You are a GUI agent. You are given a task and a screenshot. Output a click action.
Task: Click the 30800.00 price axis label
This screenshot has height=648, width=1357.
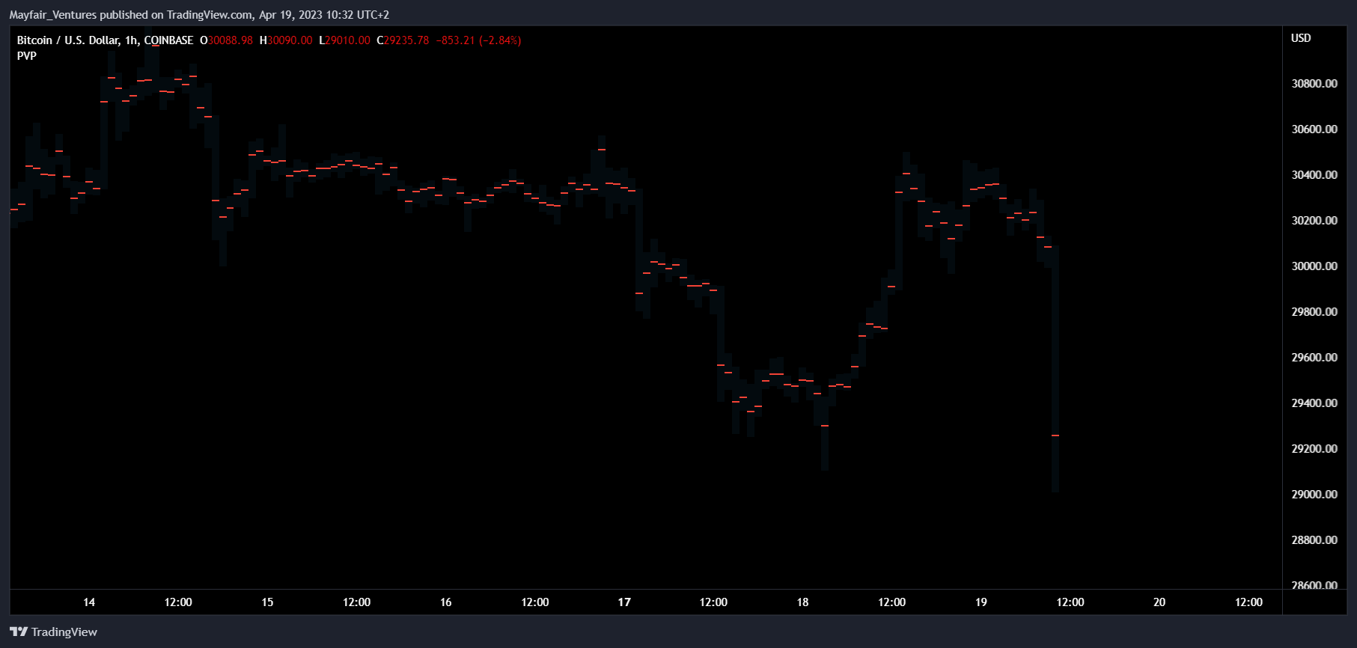pos(1314,84)
